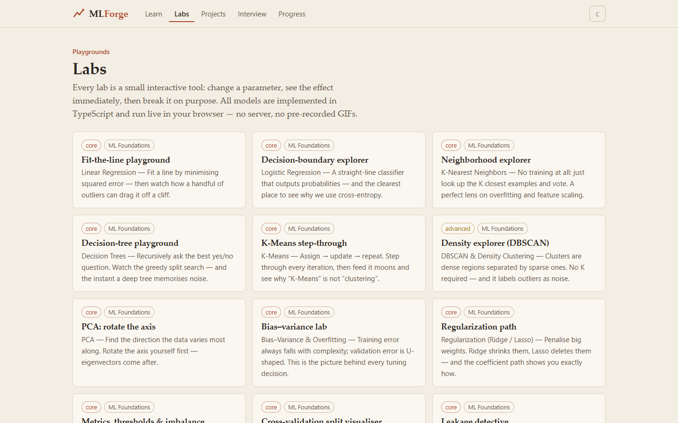Click the Playgrounds label above Labs
Image resolution: width=678 pixels, height=423 pixels.
tap(91, 52)
